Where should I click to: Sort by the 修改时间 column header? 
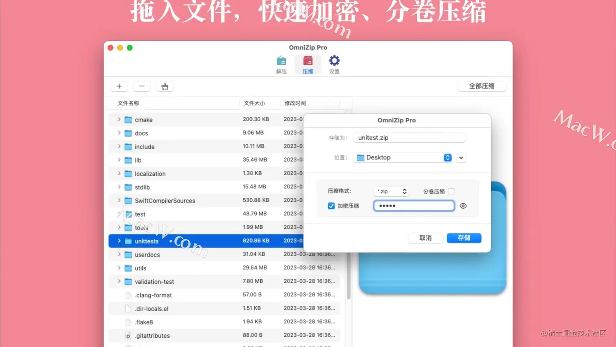click(x=295, y=103)
